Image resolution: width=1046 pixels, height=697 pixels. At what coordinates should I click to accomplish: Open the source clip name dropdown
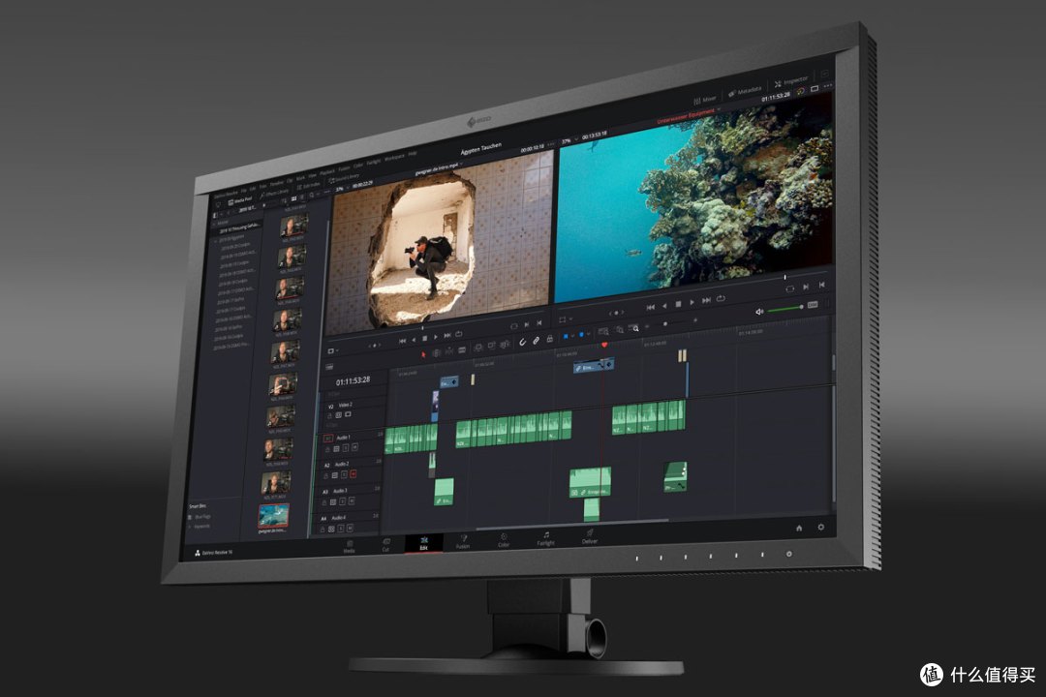point(462,164)
